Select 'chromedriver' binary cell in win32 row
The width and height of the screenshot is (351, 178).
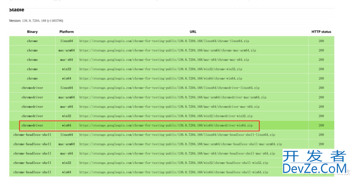32,116
